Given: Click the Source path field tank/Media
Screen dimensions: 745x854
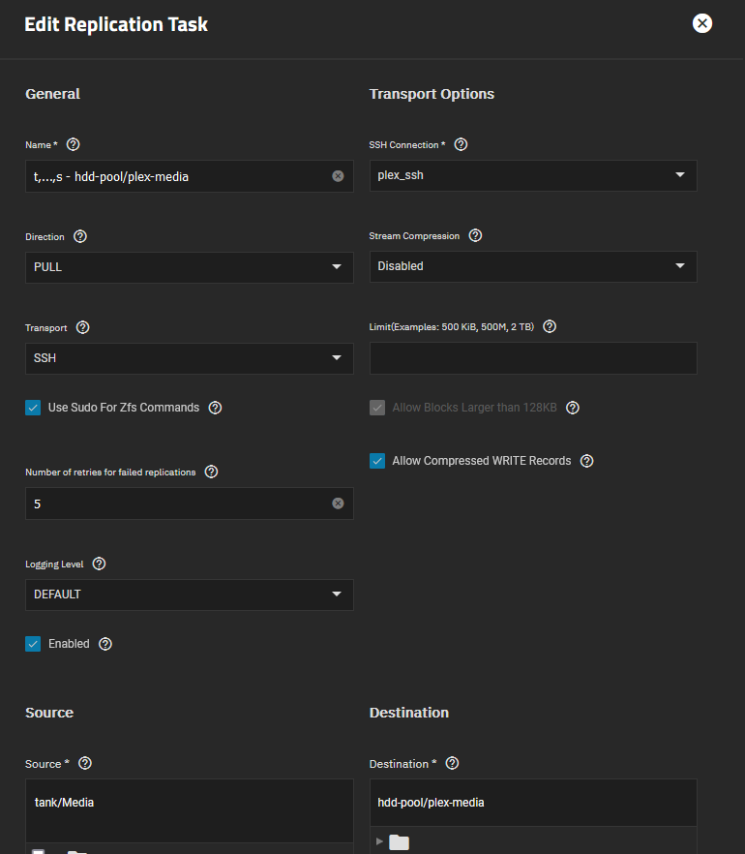Looking at the screenshot, I should pos(189,803).
